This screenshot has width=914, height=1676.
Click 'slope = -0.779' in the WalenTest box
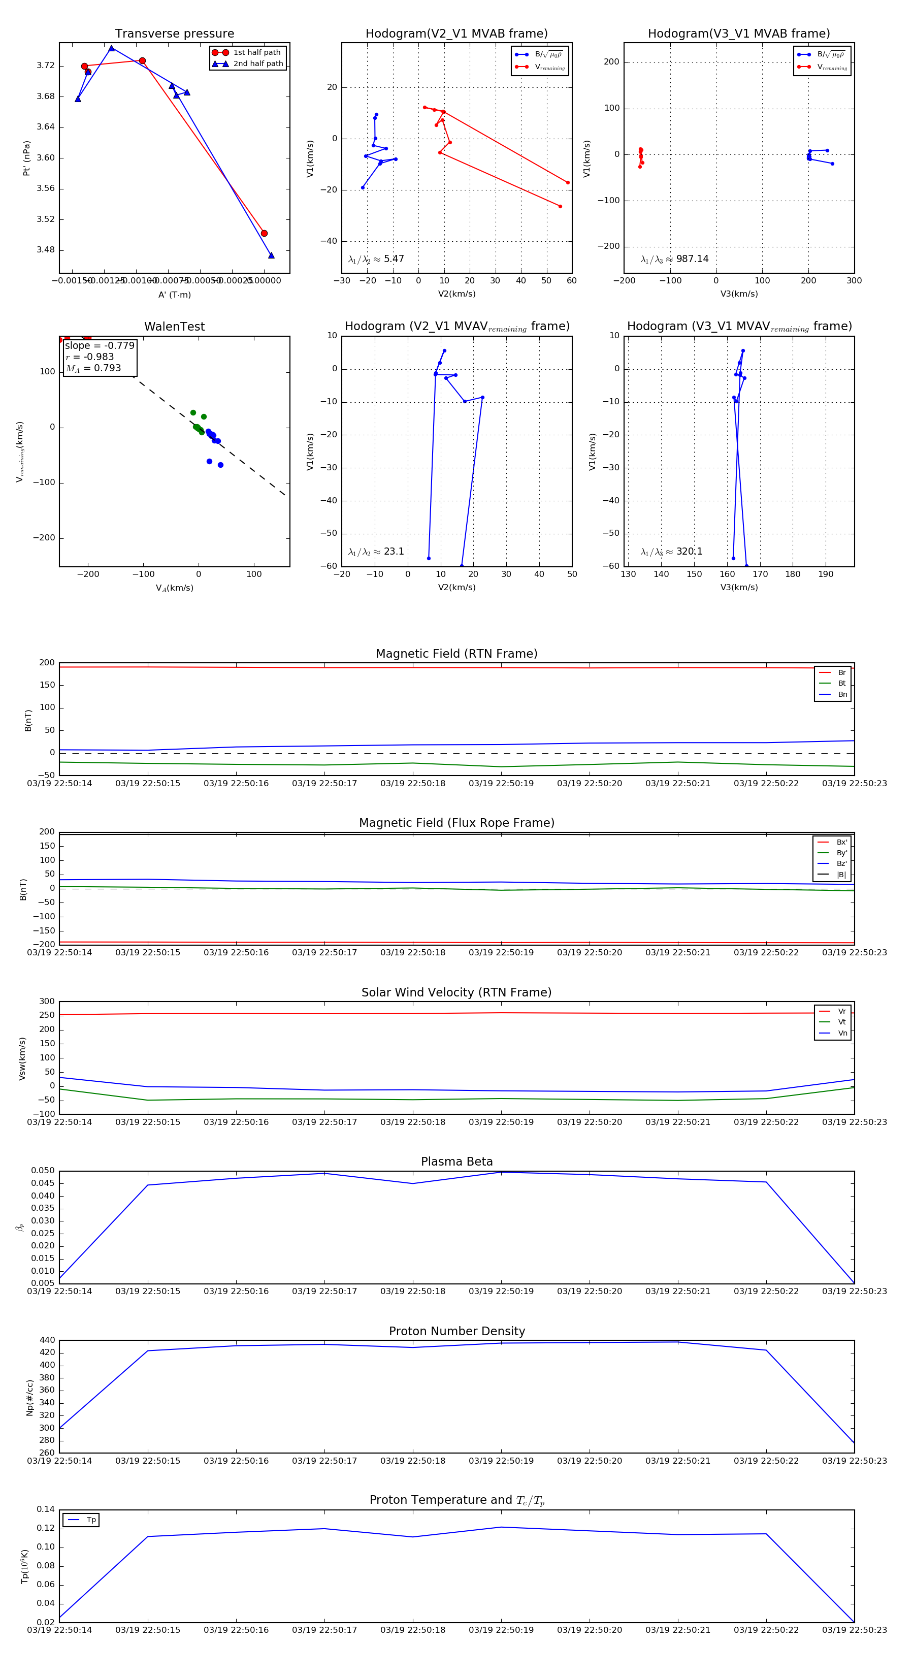click(x=100, y=345)
